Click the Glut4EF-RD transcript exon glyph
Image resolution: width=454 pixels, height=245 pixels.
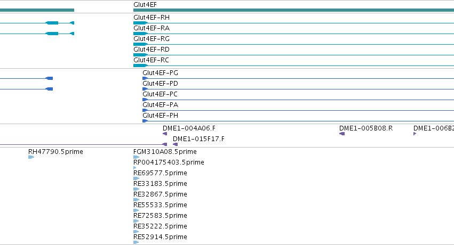tap(140, 55)
